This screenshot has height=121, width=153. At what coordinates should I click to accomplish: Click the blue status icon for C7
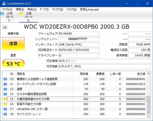[x=5, y=109]
